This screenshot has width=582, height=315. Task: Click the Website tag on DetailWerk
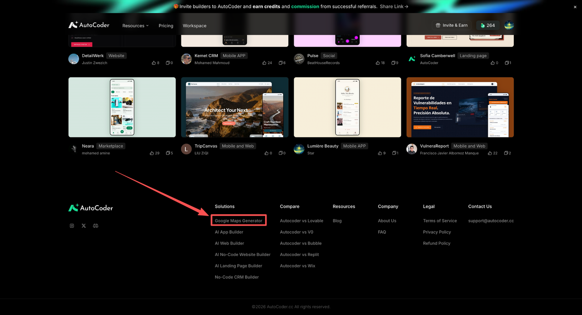116,56
